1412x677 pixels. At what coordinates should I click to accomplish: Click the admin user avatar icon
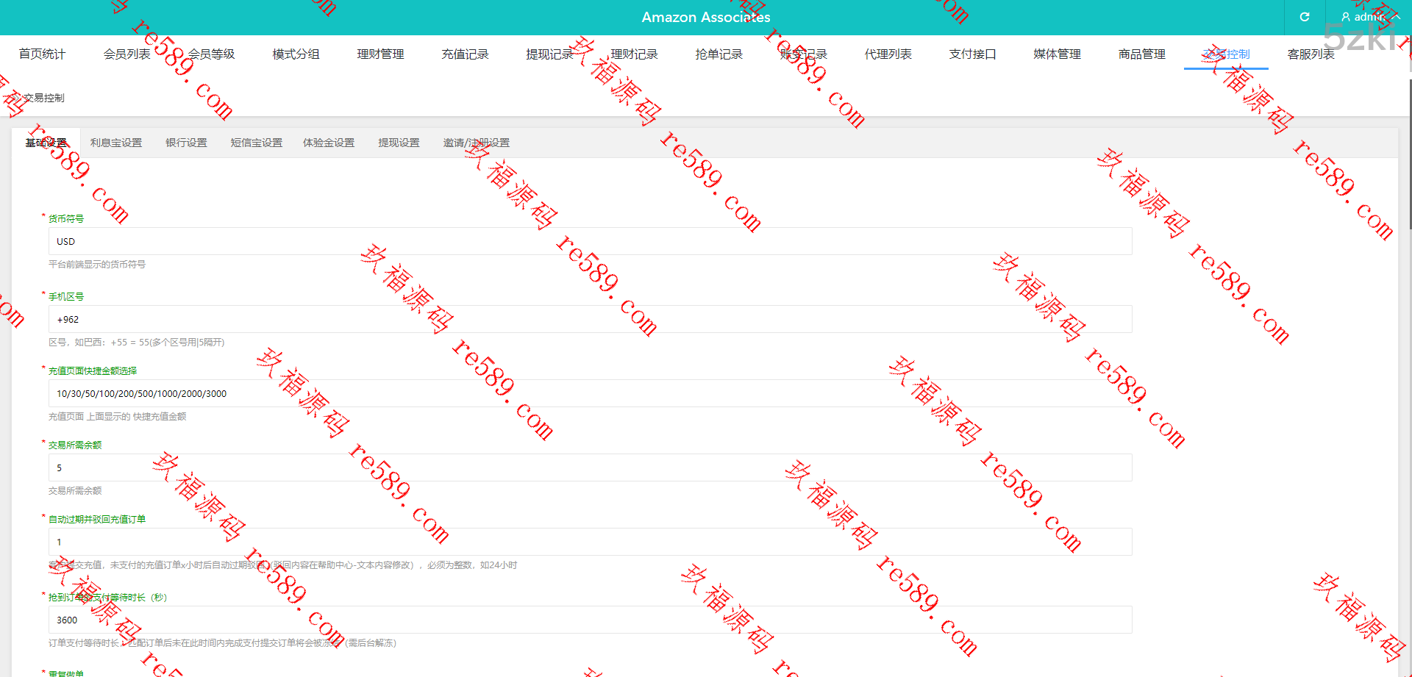(x=1346, y=17)
